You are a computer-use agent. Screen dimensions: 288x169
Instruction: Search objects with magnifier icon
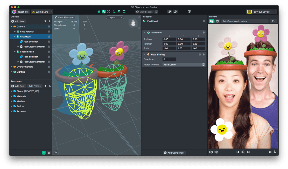coord(49,21)
